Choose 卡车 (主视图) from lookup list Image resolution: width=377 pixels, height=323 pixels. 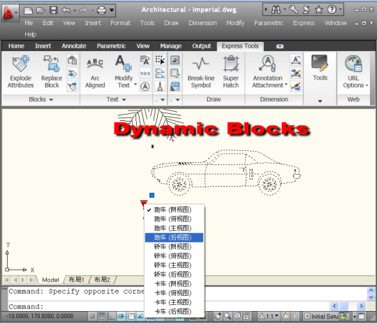point(174,302)
